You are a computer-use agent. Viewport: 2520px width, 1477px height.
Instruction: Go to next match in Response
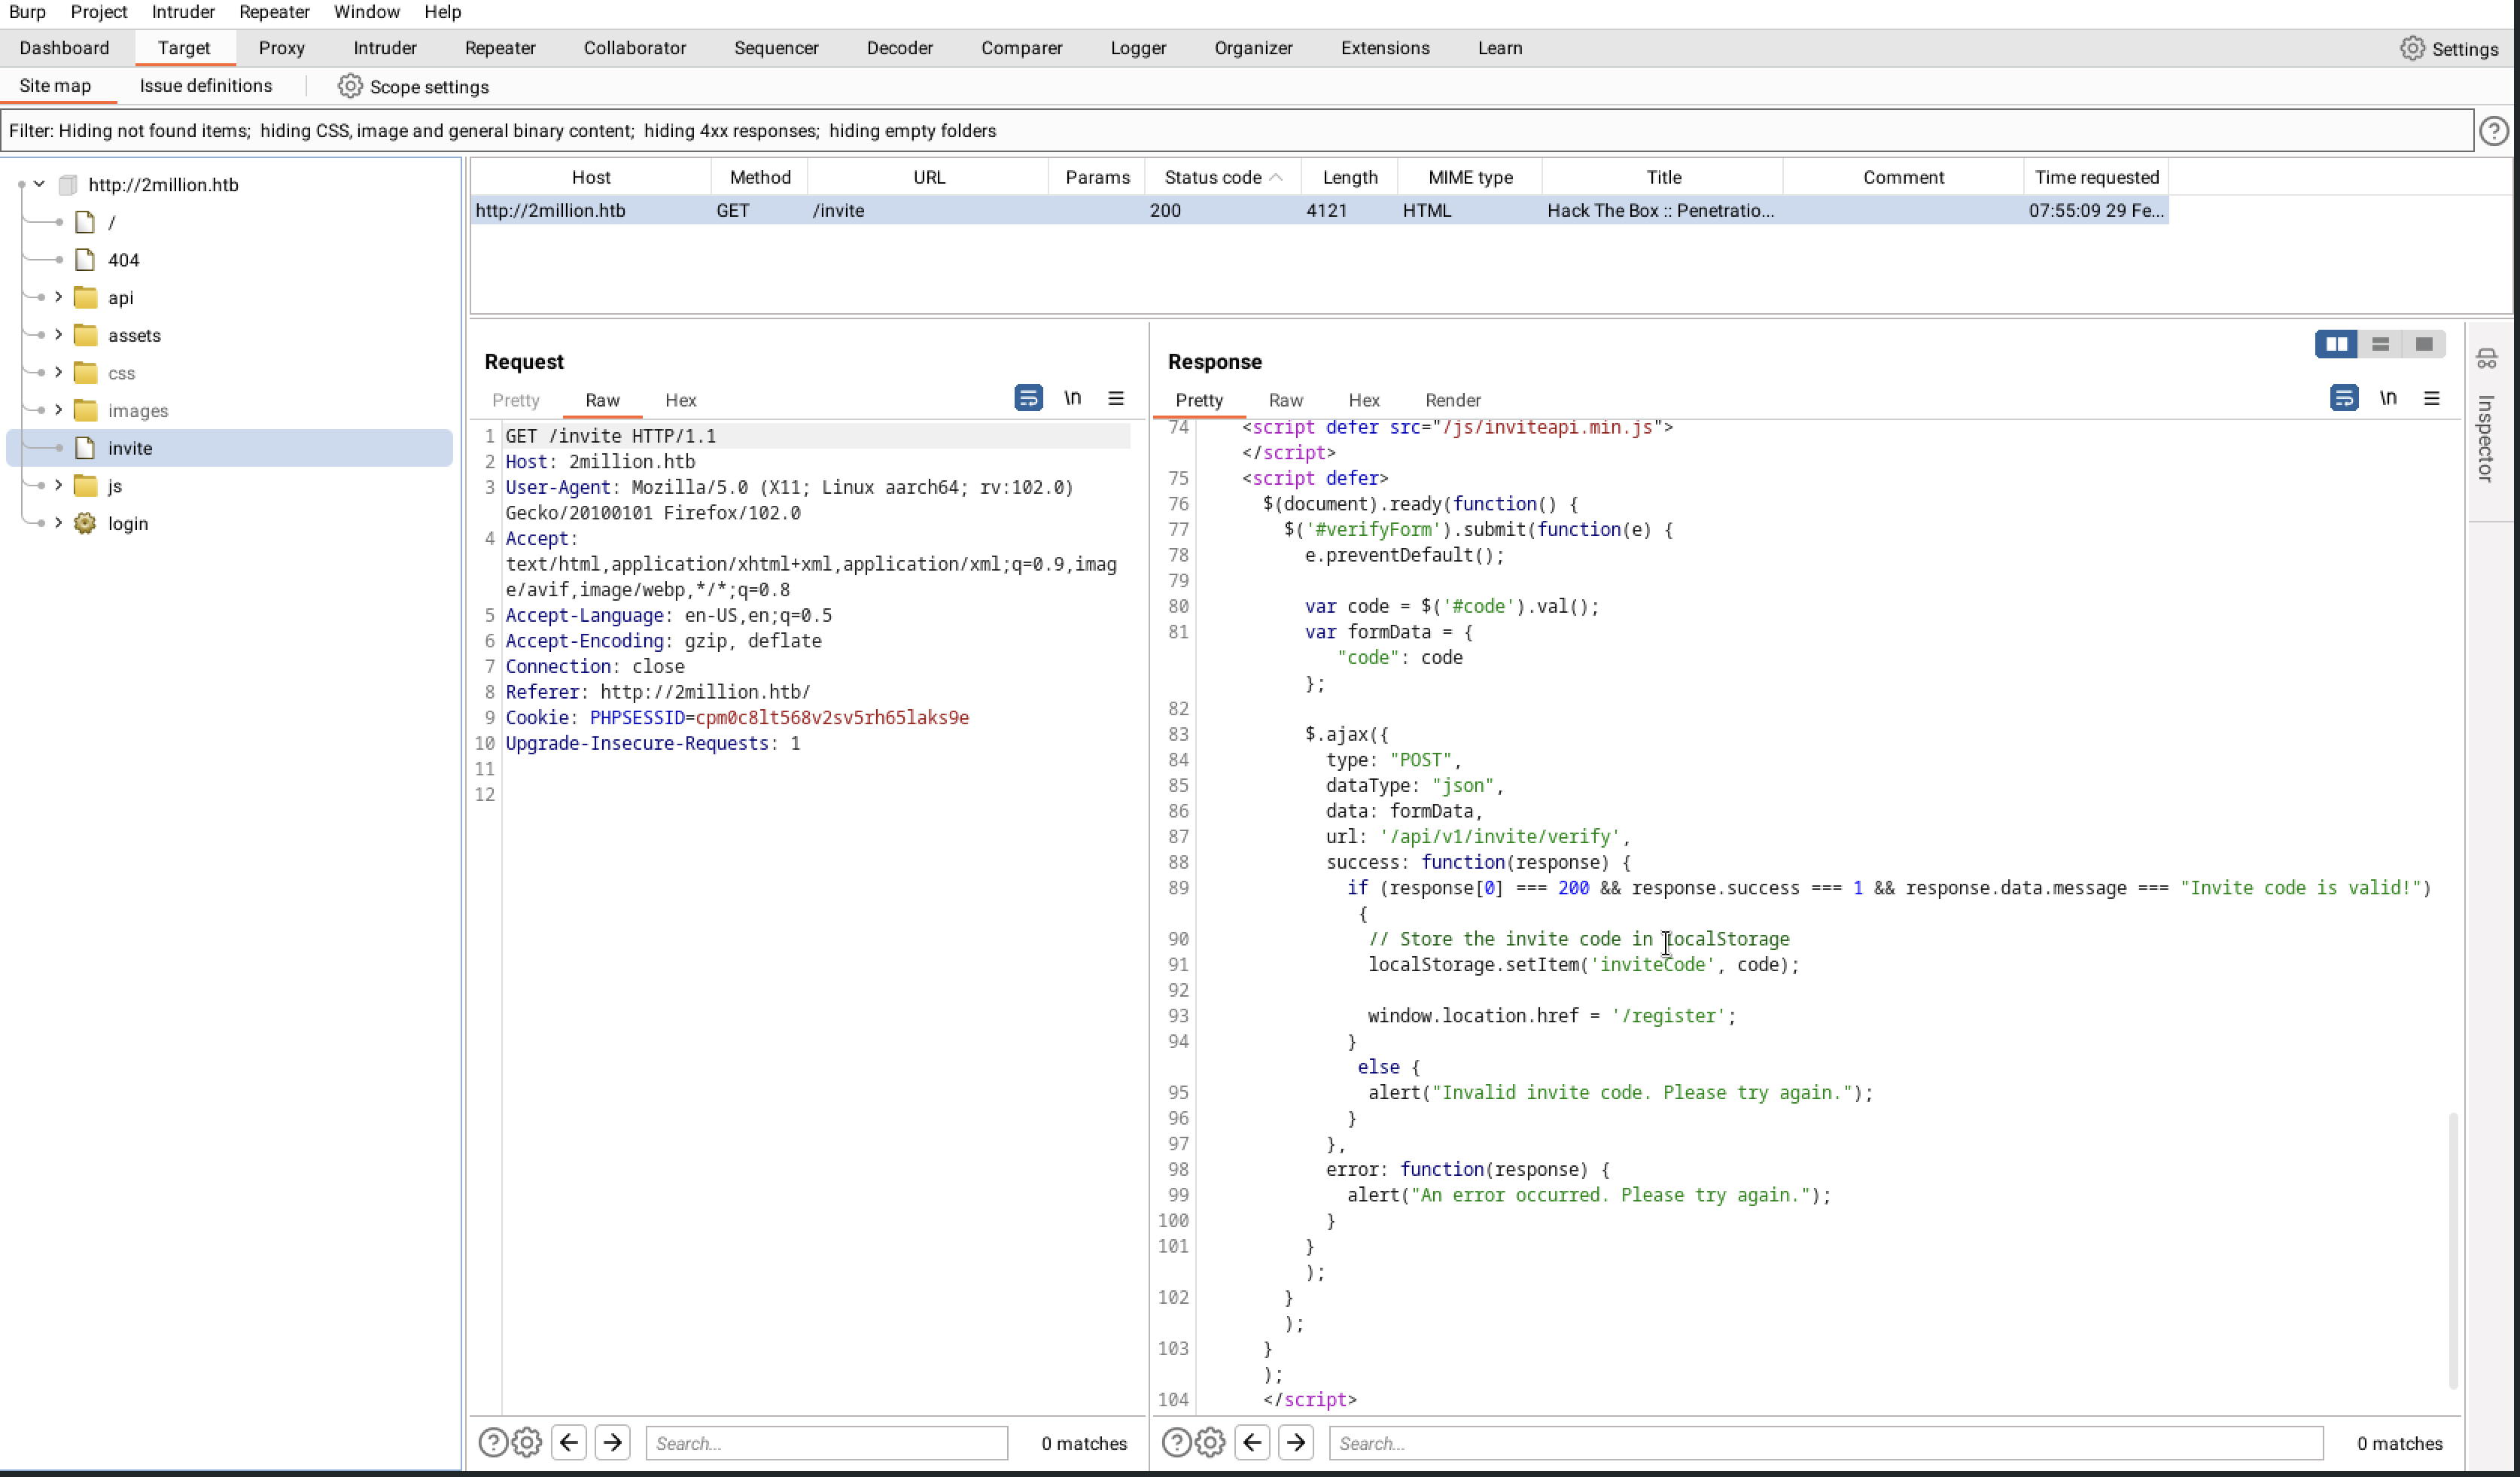[1297, 1443]
